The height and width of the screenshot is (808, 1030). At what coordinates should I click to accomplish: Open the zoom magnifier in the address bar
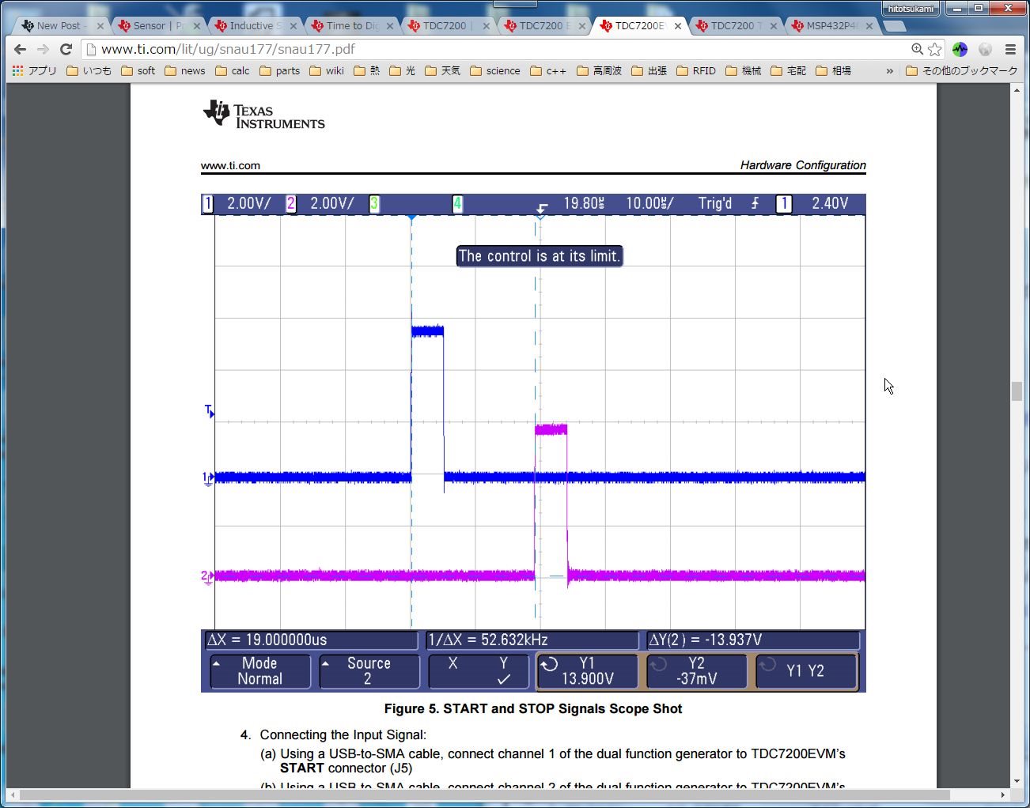[917, 49]
